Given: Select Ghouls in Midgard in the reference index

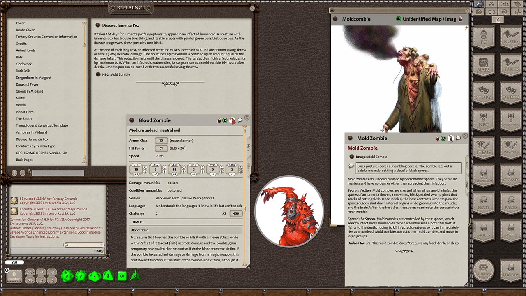Looking at the screenshot, I should [30, 91].
